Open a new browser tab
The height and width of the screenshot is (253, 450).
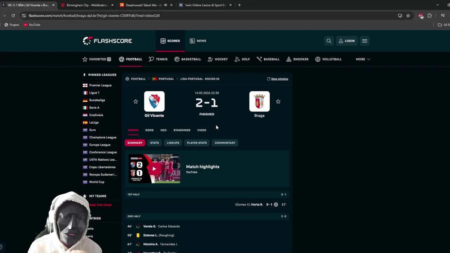pos(239,5)
